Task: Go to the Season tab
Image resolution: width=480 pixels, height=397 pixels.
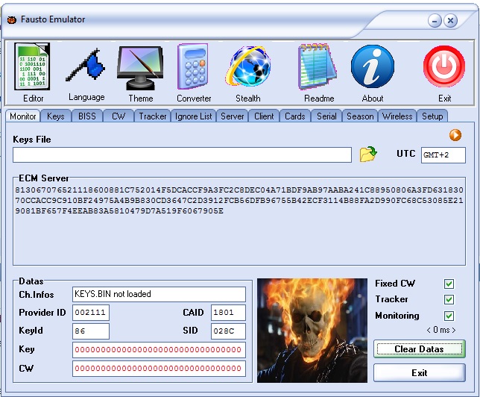Action: point(360,116)
